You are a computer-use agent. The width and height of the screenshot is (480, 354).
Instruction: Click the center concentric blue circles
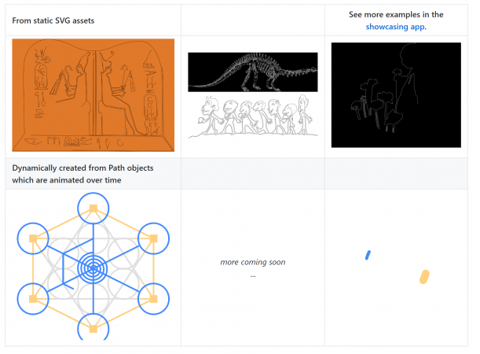coord(93,269)
